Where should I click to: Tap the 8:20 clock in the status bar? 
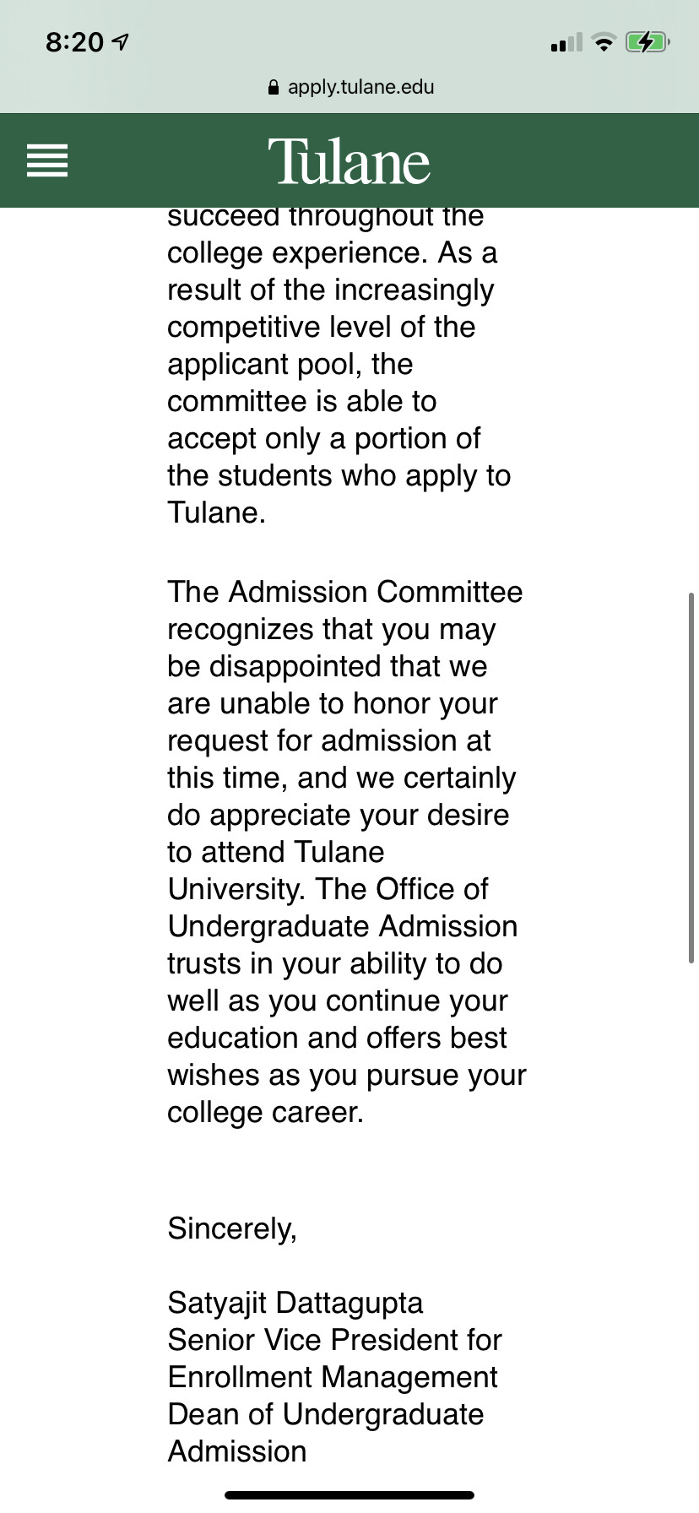pos(74,41)
